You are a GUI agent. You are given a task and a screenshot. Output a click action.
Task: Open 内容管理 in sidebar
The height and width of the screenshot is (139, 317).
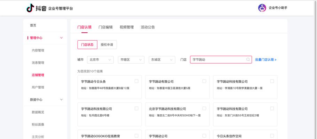38,50
